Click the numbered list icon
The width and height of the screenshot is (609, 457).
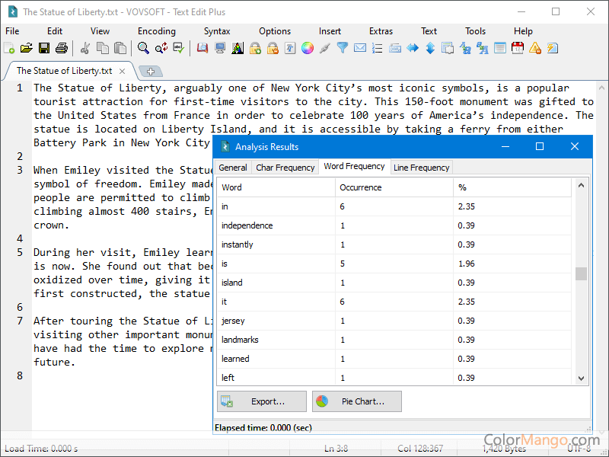[378, 48]
